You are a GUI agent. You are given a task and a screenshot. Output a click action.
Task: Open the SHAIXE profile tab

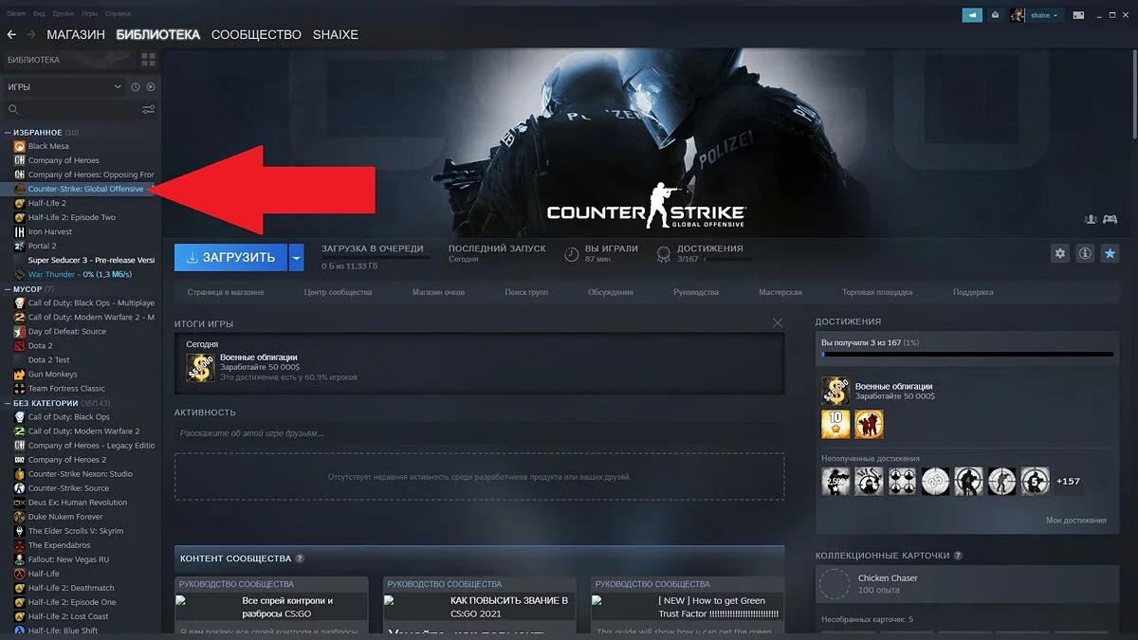tap(336, 34)
